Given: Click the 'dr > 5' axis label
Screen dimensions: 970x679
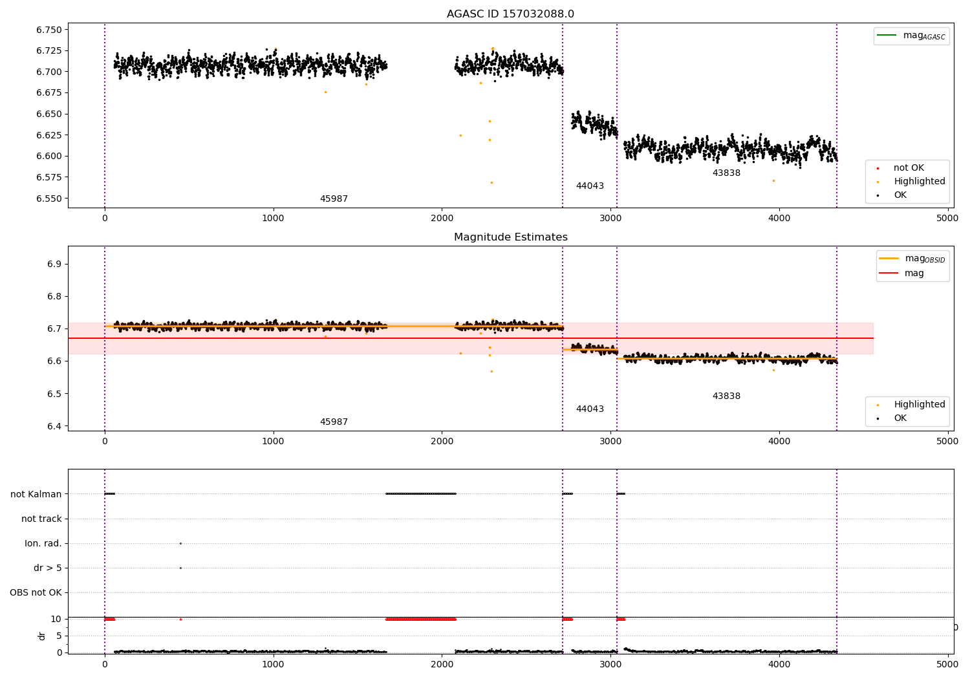Looking at the screenshot, I should [48, 568].
